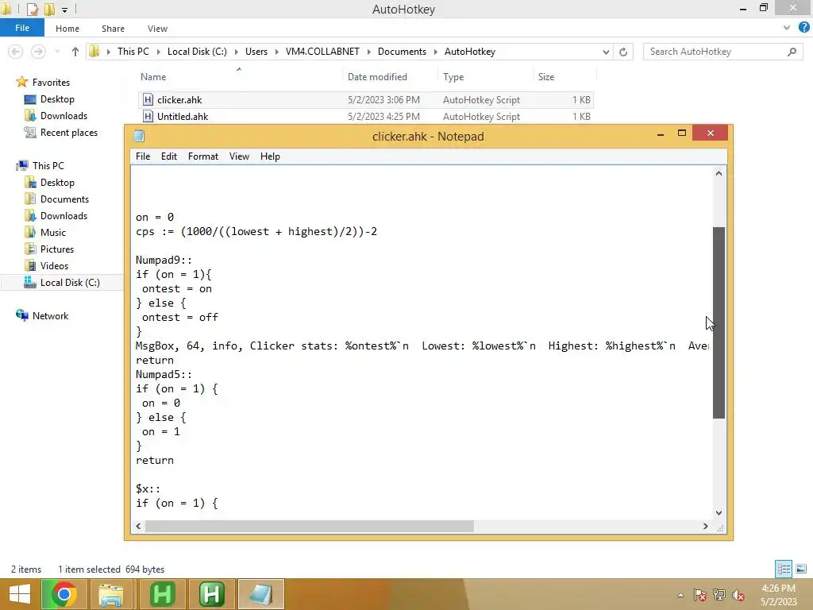
Task: Click Notepad's vertical scrollbar thumb
Action: coord(719,322)
